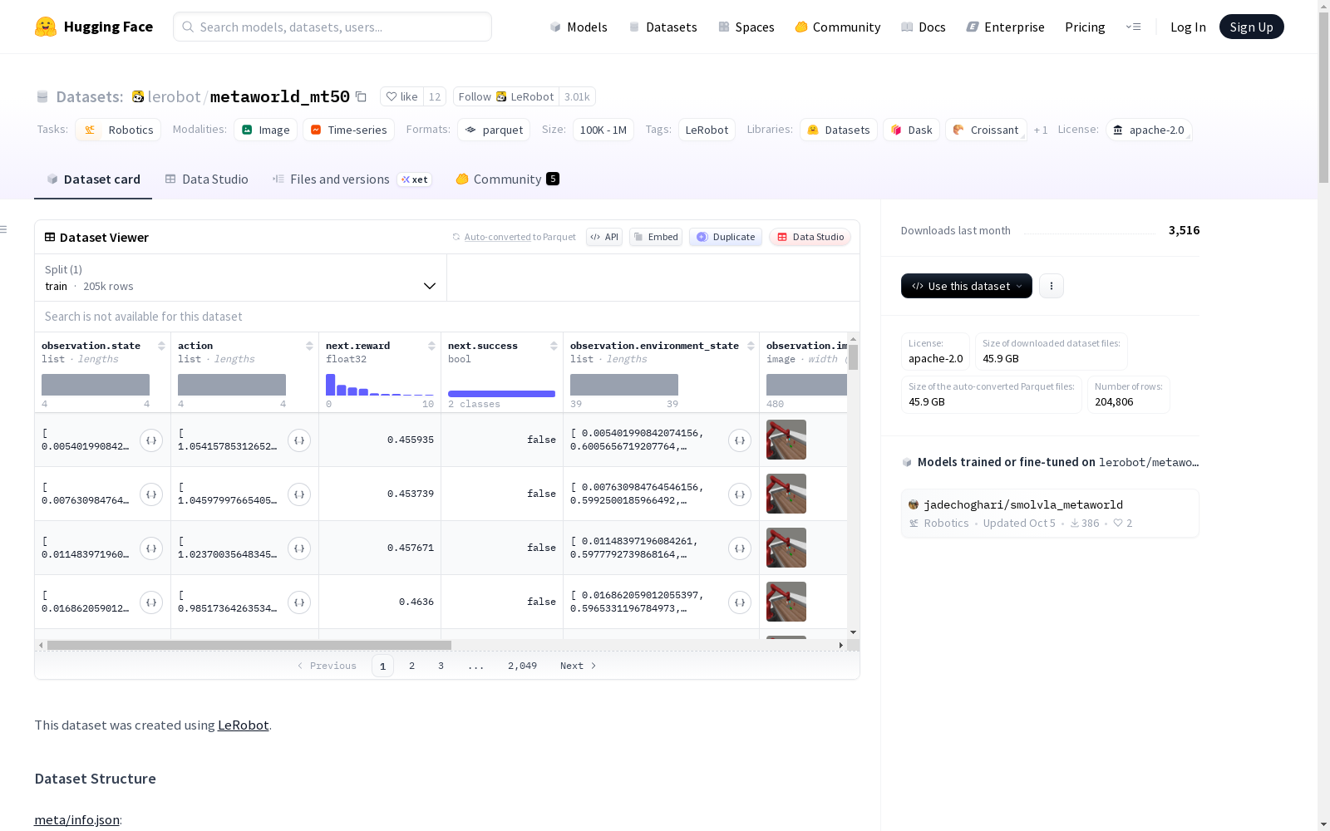Expand action JSON in the 0.457671 row

click(299, 548)
